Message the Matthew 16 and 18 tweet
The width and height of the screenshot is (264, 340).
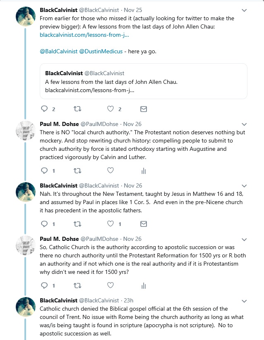tap(144, 224)
